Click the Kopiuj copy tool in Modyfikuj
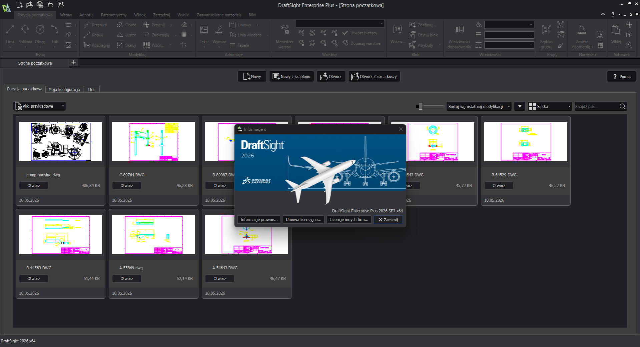The width and height of the screenshot is (640, 347). coord(93,35)
